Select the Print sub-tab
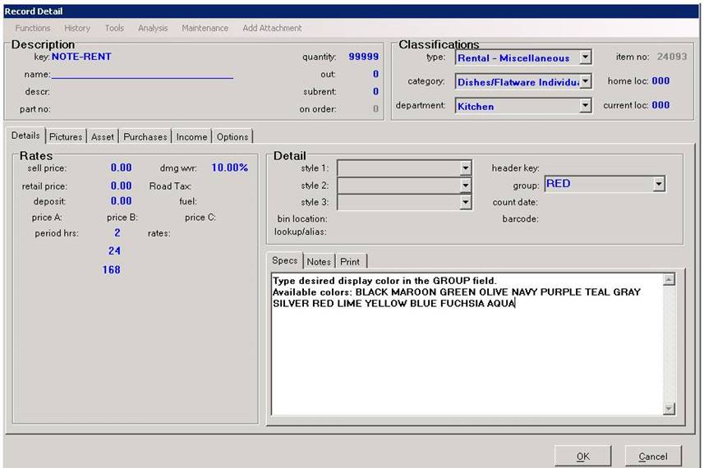 pos(350,262)
